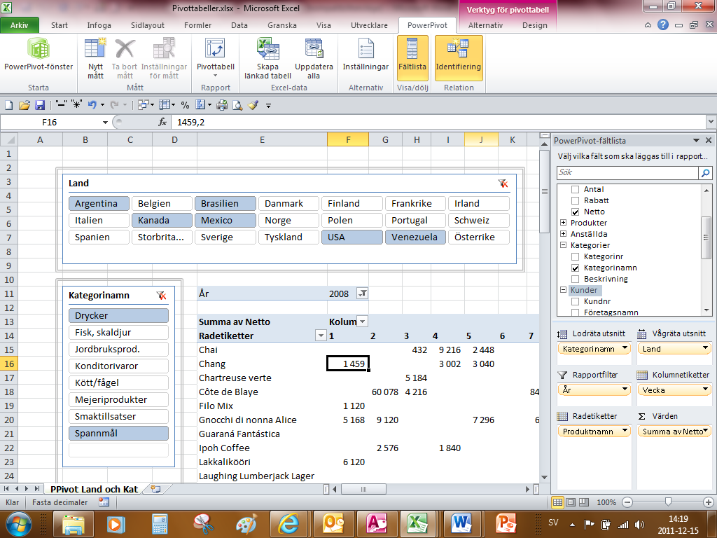Open the Pivottabell report button
Viewport: 717px width, 538px height.
pyautogui.click(x=216, y=57)
